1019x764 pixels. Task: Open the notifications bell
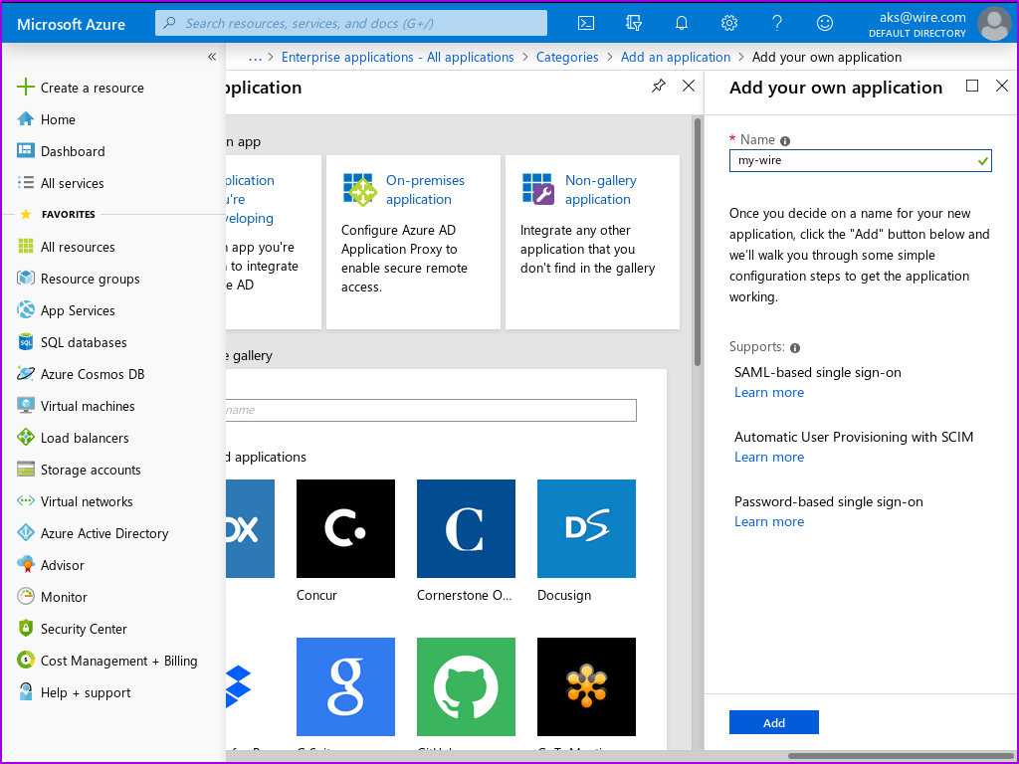(682, 23)
